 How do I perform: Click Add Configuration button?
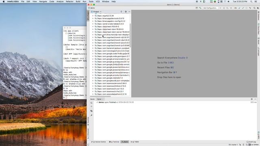pos(210,8)
